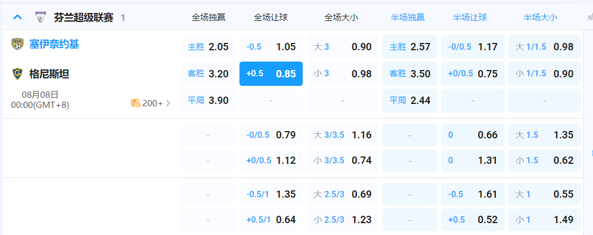Pick half-time handicap -0.5 at 1.61
Screen dimensions: 593x235
473,194
